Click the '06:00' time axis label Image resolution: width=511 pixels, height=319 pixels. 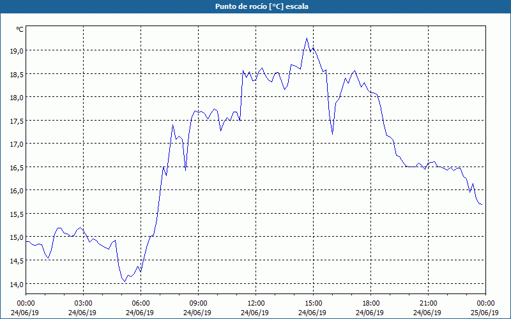[141, 304]
